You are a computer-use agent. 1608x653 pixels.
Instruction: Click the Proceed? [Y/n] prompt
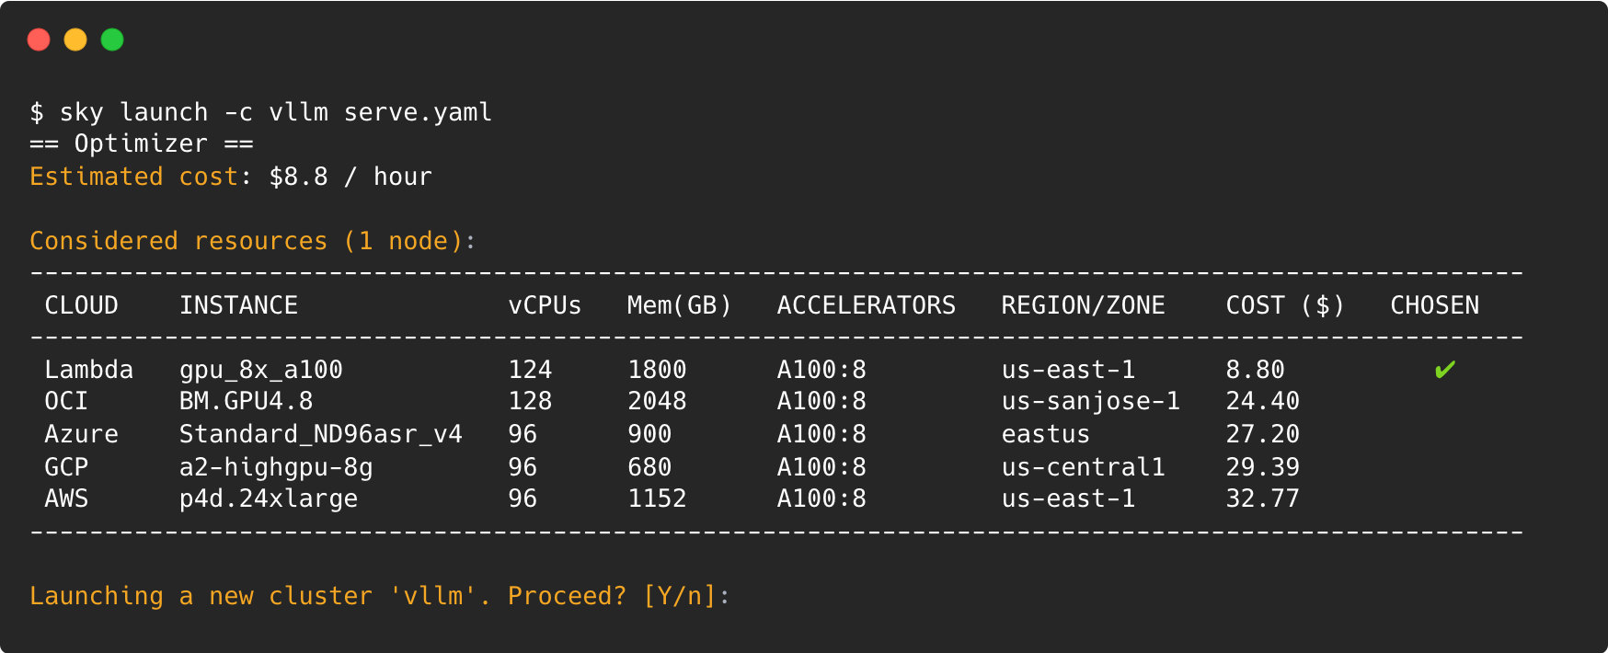click(612, 596)
